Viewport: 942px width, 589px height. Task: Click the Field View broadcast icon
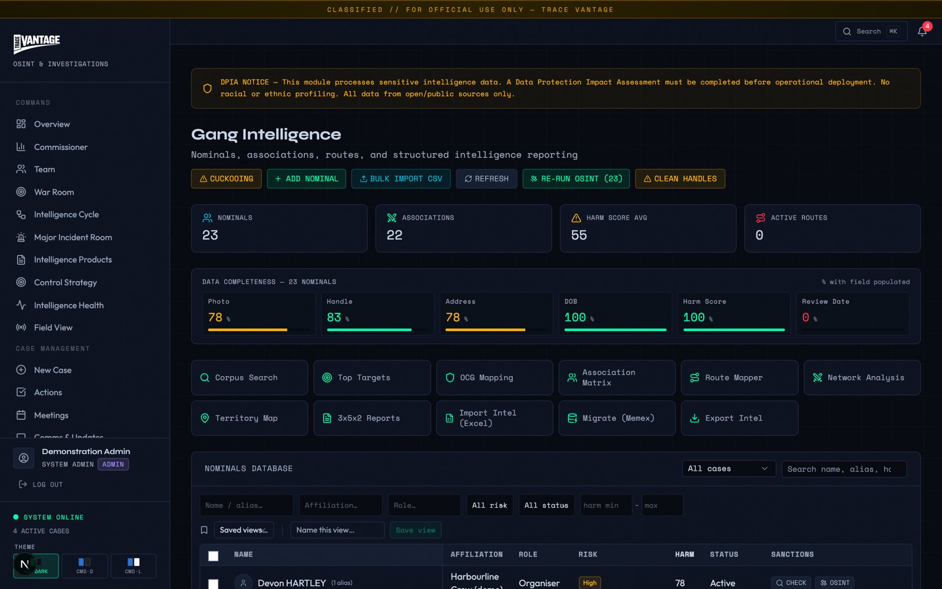coord(21,327)
